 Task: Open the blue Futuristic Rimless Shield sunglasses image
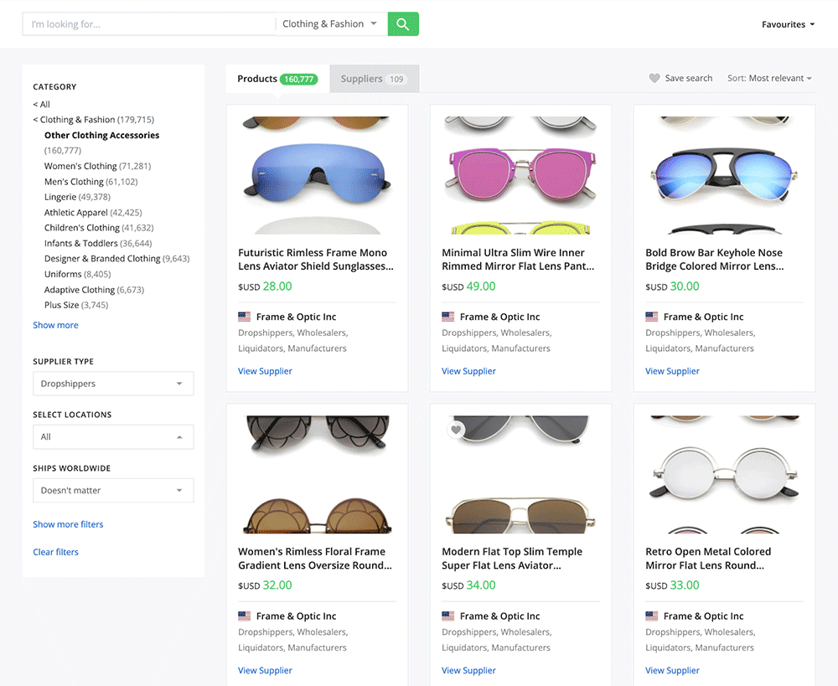coord(317,174)
